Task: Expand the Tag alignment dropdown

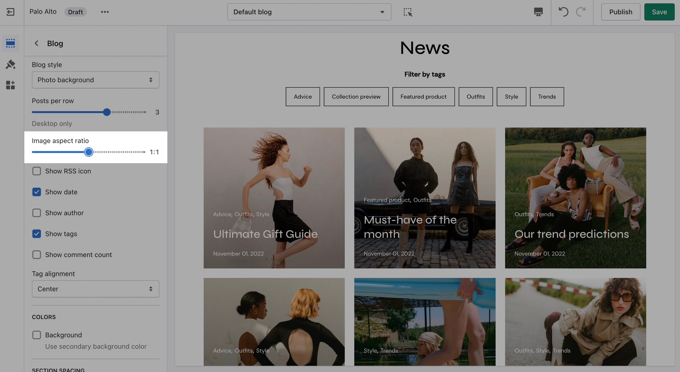Action: tap(95, 289)
